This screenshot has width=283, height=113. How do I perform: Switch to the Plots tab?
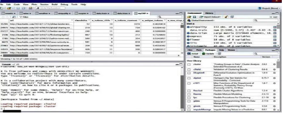pos(199,50)
